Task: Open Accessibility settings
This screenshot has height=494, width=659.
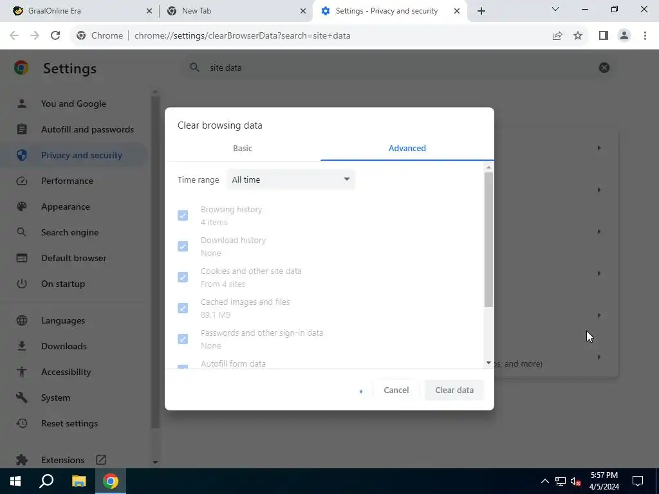Action: [x=73, y=372]
